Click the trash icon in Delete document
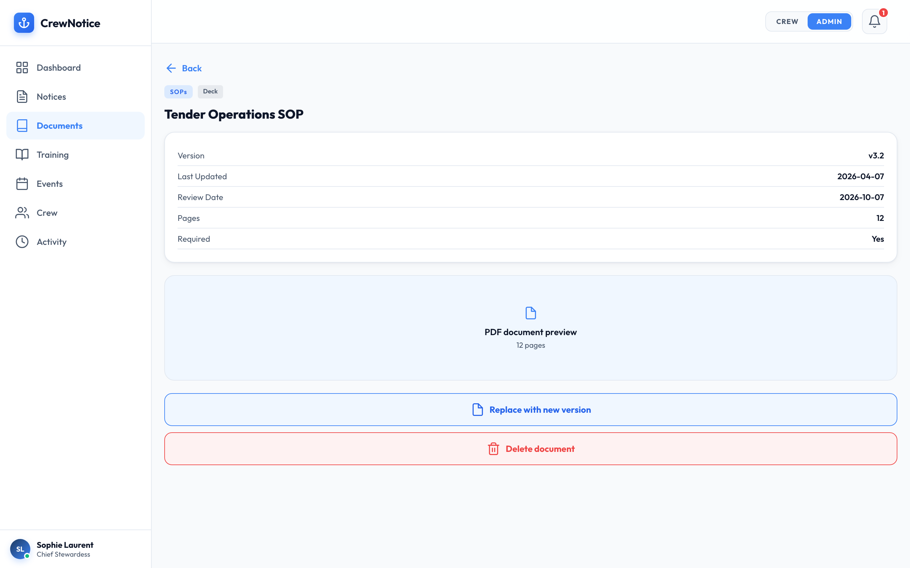910x568 pixels. coord(493,448)
